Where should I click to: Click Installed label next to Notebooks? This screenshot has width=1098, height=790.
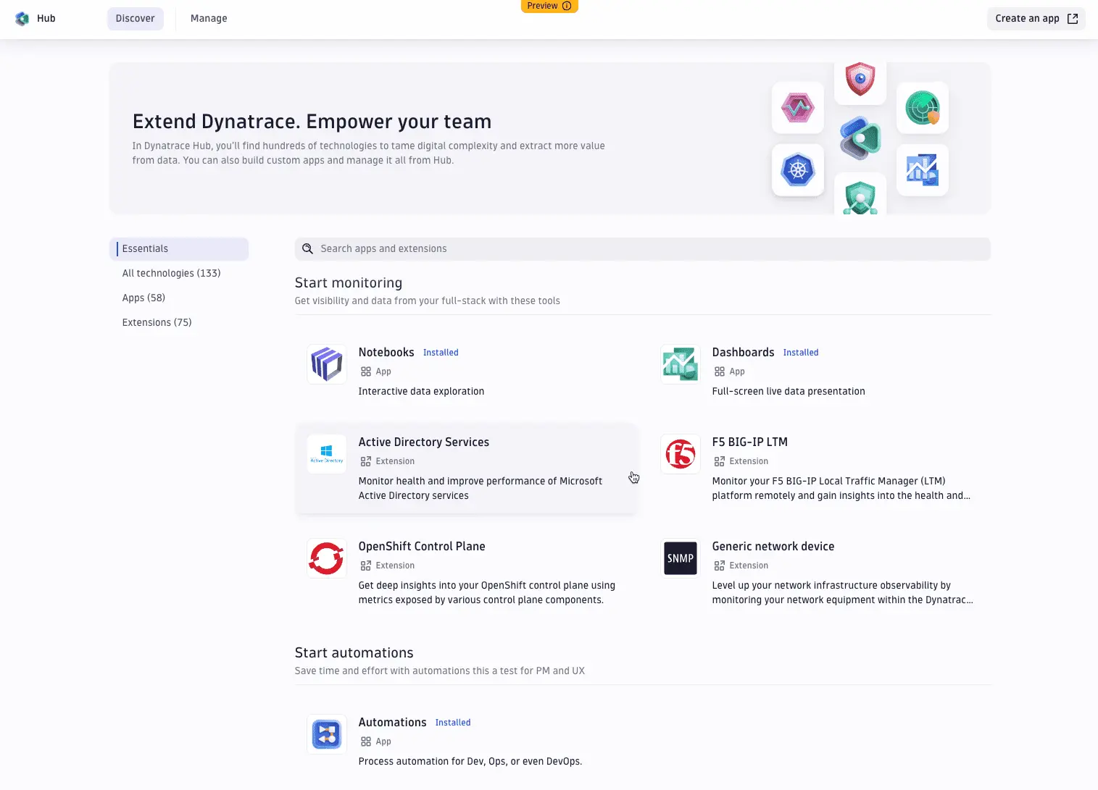[441, 353]
